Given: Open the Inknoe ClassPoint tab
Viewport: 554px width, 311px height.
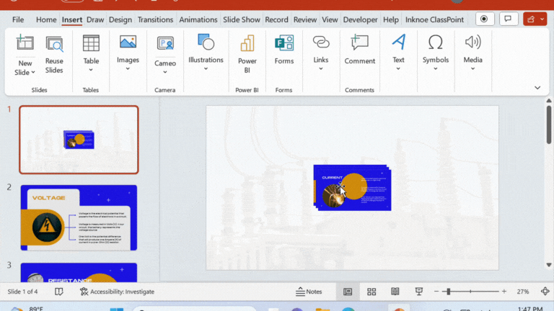Looking at the screenshot, I should click(434, 19).
